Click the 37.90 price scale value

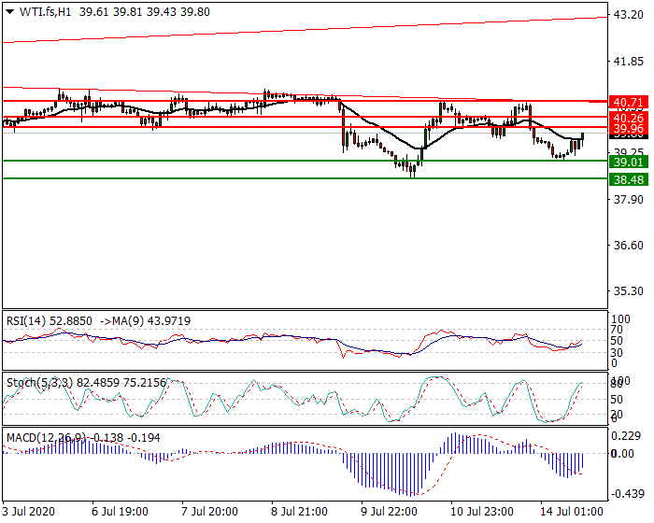(628, 200)
